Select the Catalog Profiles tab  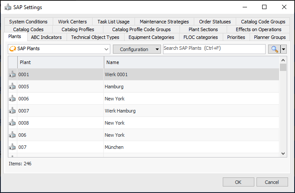point(78,29)
